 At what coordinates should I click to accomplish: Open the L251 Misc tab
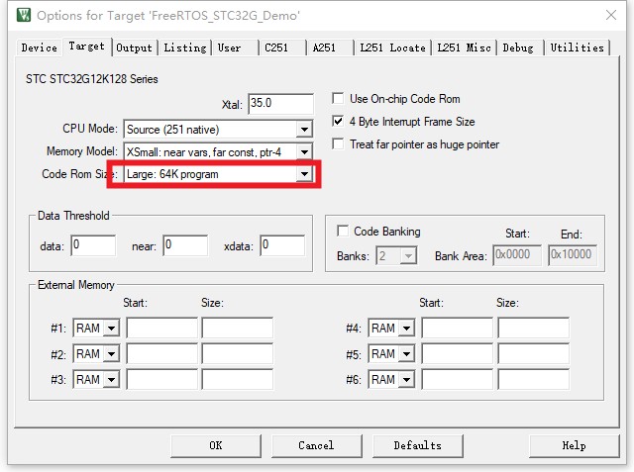pos(465,47)
